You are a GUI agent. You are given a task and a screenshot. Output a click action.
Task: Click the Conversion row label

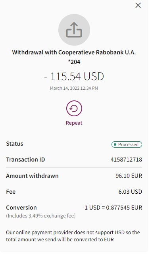(x=21, y=208)
